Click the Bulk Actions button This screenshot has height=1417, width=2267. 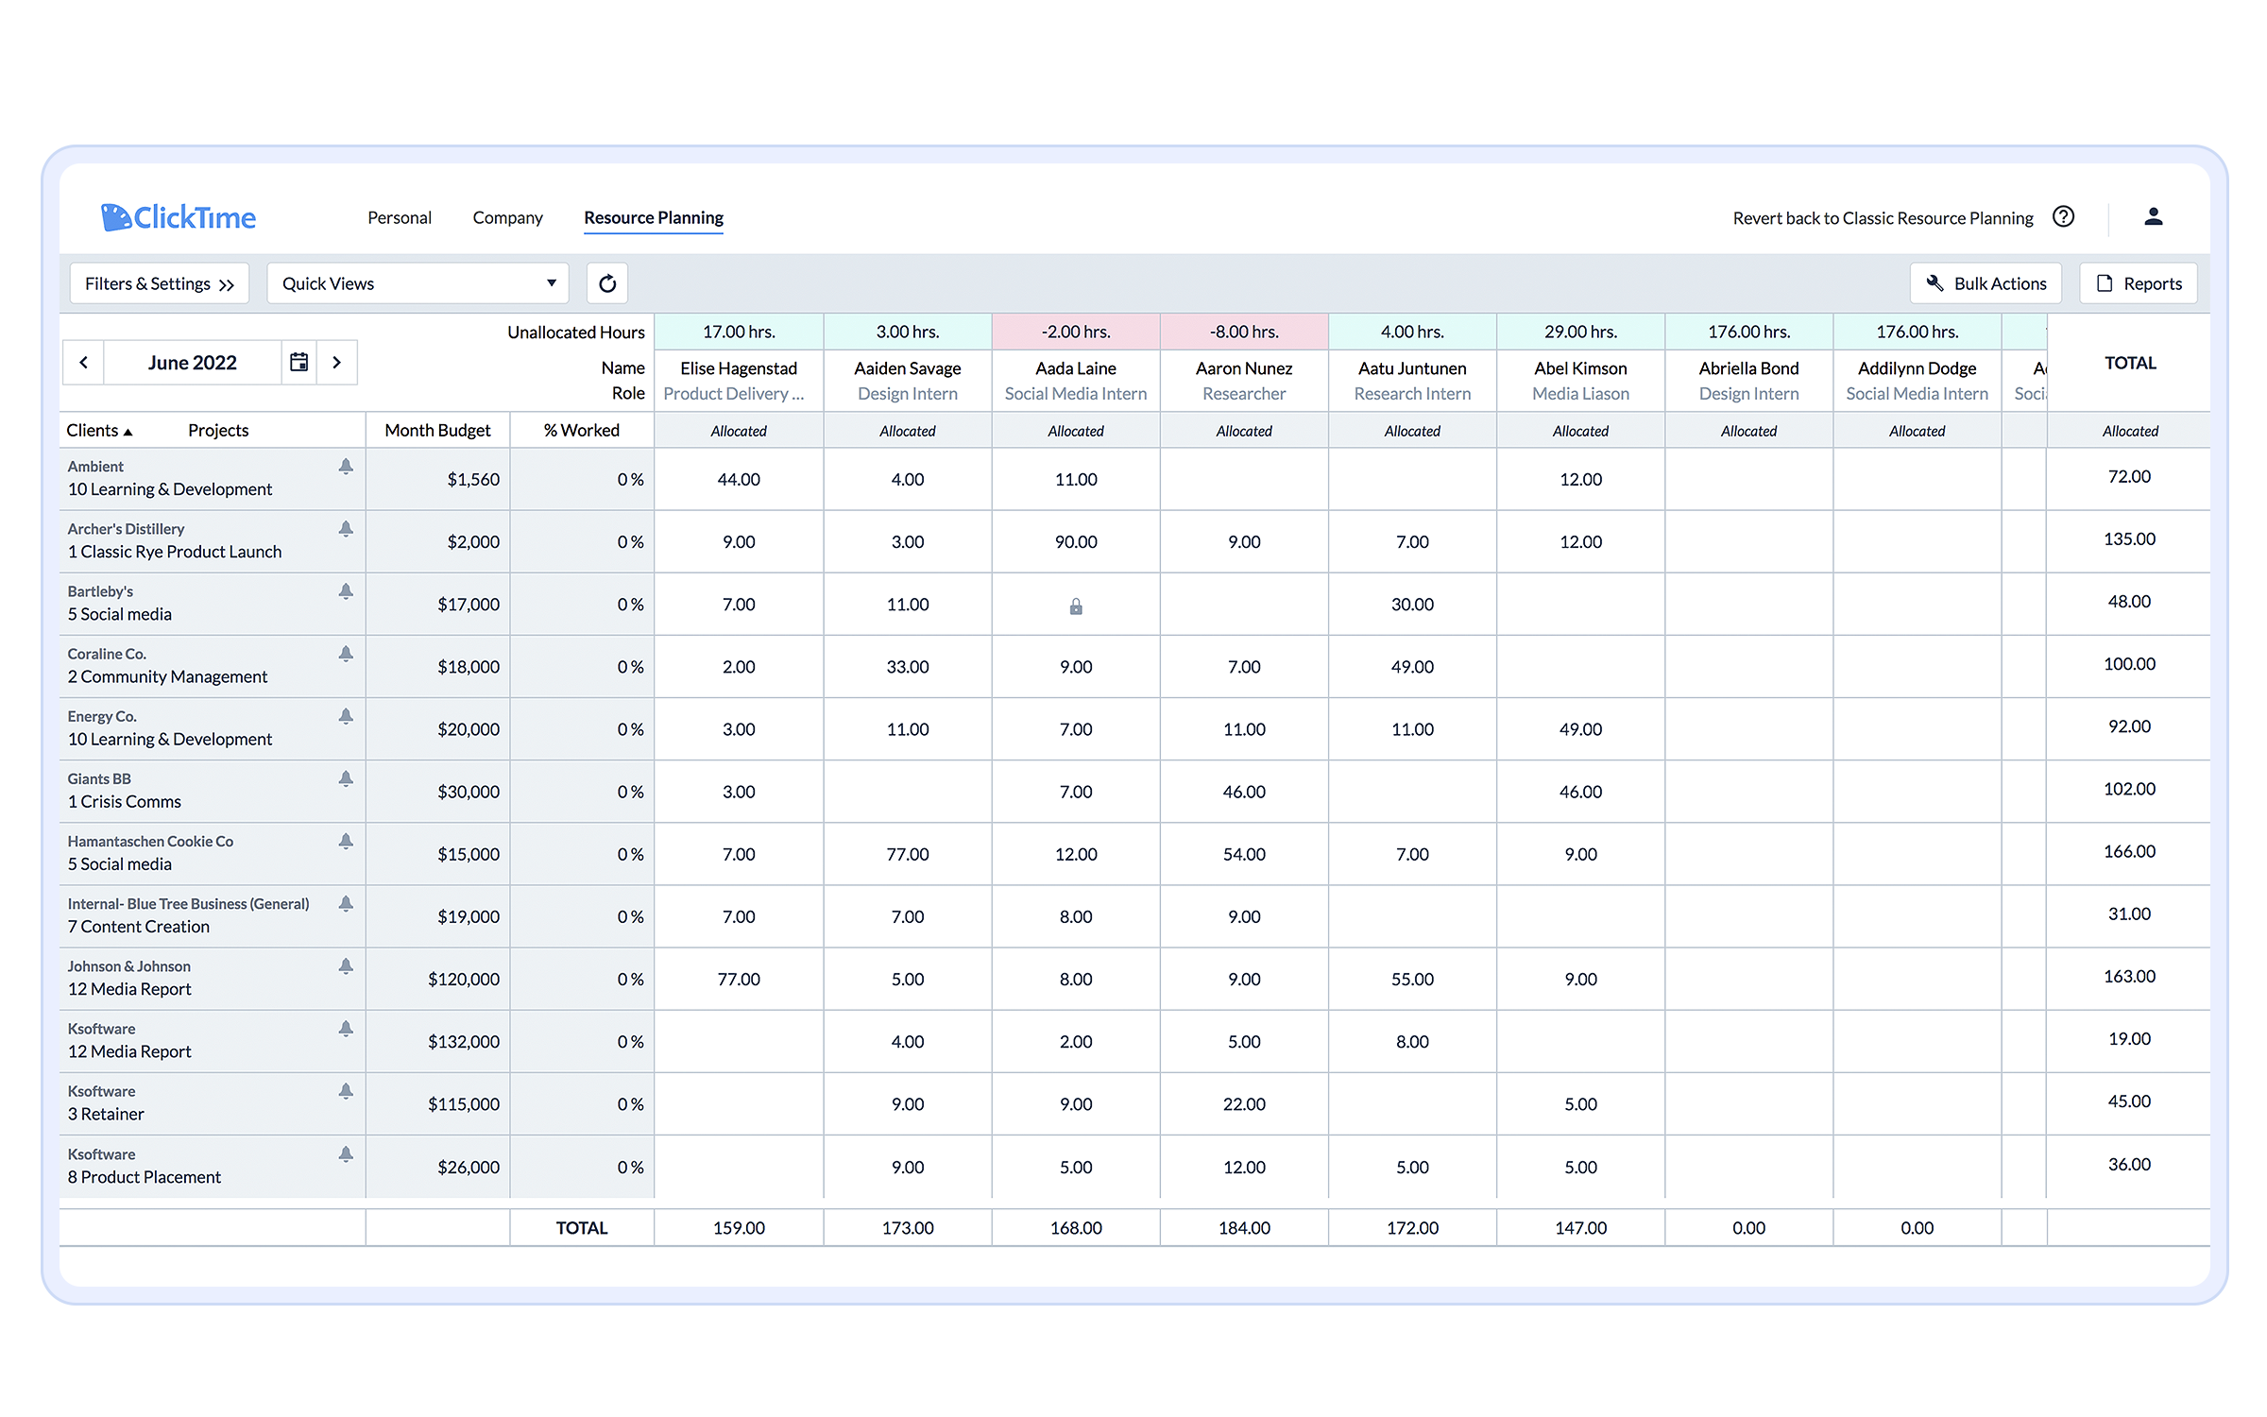point(1986,283)
